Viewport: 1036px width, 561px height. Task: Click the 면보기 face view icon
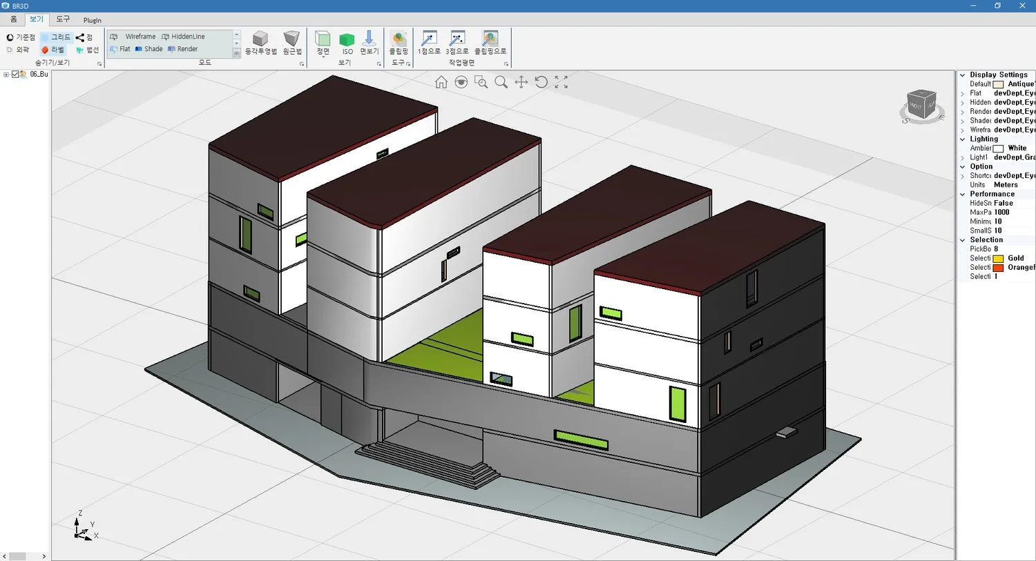(x=370, y=43)
